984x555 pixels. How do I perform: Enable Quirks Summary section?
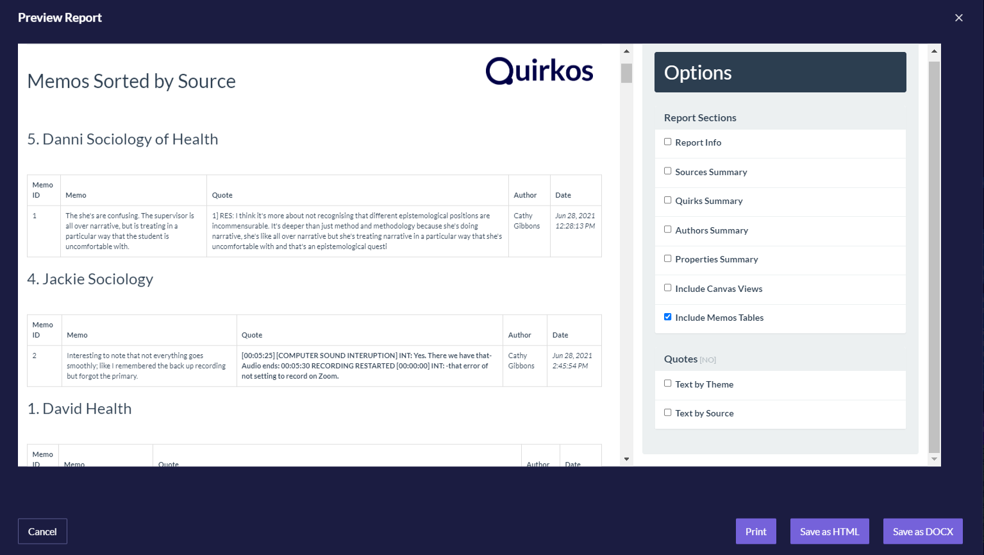pos(667,200)
